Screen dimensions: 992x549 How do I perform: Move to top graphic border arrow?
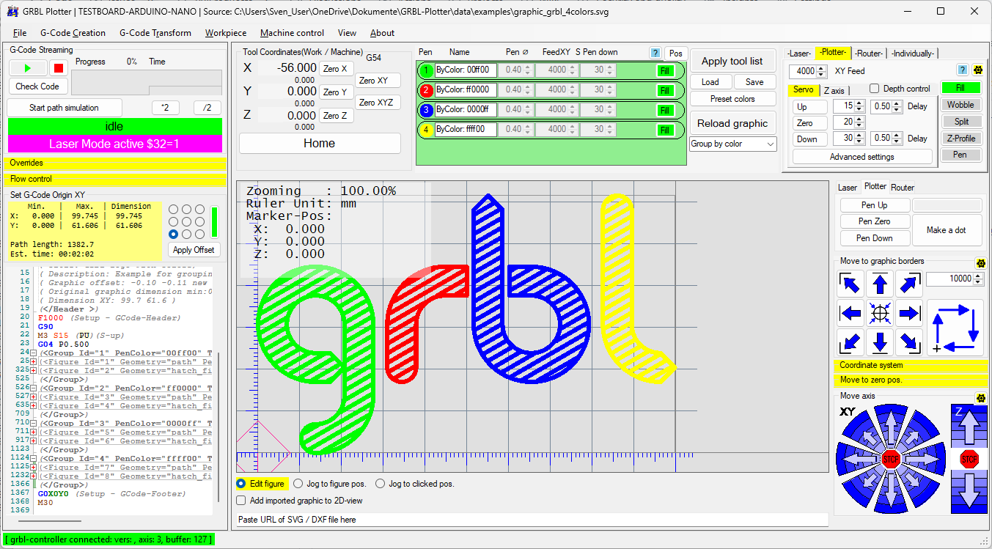pos(880,284)
